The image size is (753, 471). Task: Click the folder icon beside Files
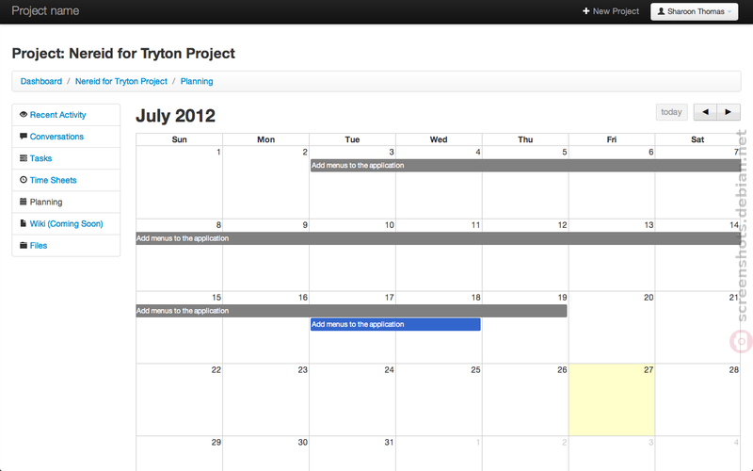click(23, 245)
